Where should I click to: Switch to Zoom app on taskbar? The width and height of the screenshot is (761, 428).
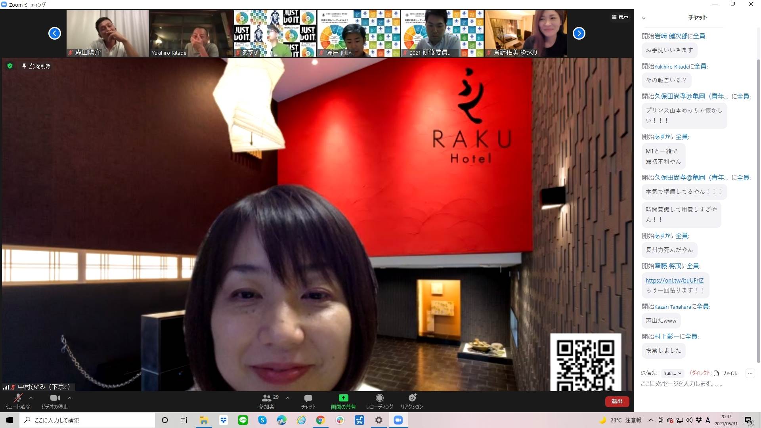pyautogui.click(x=398, y=420)
